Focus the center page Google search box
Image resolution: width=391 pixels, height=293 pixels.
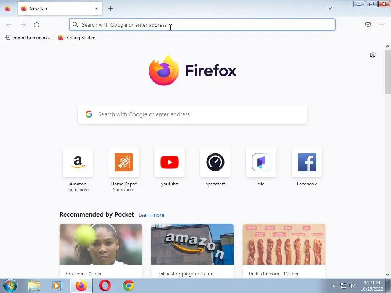pos(192,114)
